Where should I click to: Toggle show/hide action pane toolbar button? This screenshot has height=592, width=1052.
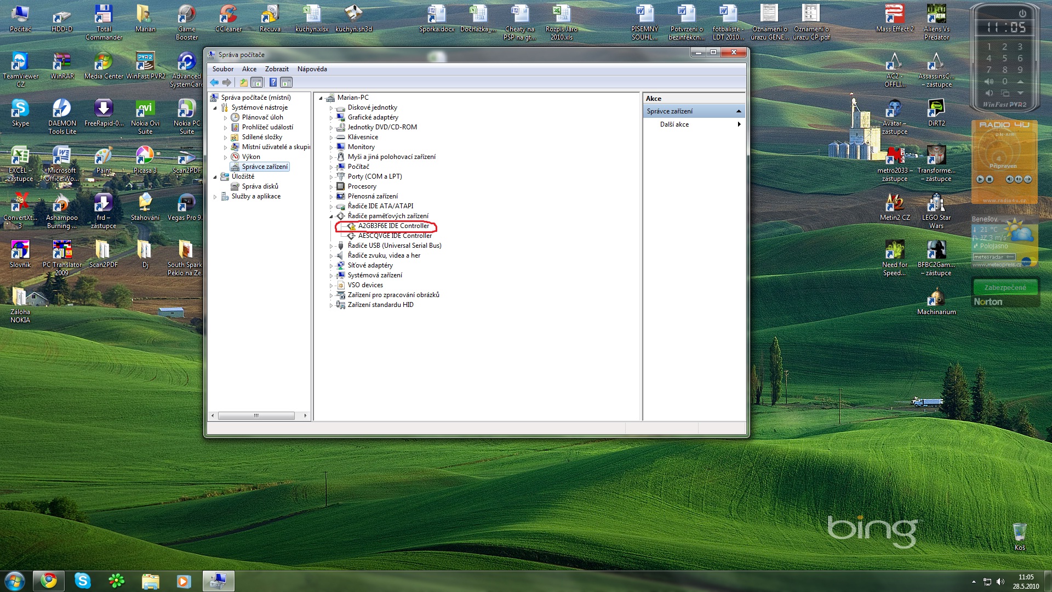click(286, 83)
